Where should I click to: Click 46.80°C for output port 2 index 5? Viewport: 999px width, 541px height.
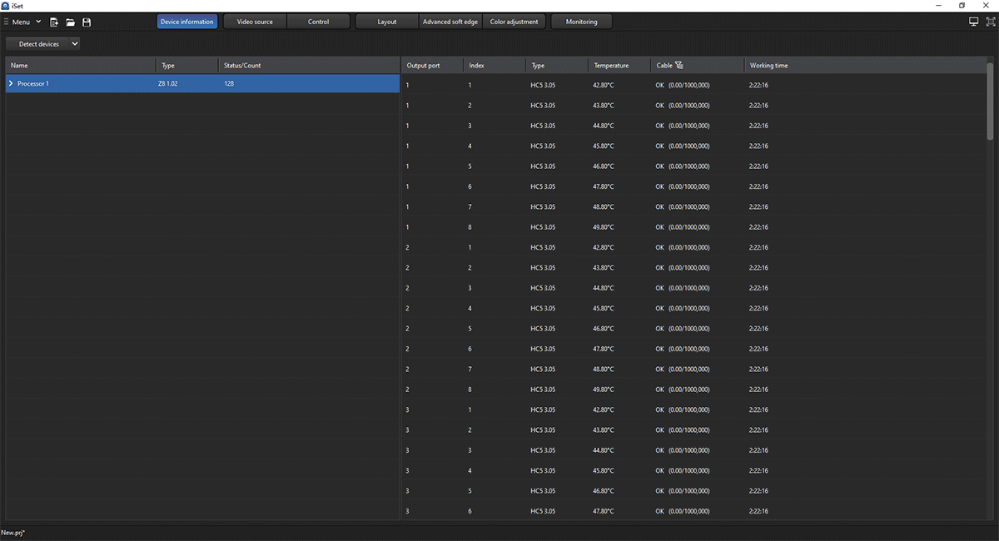coord(604,329)
